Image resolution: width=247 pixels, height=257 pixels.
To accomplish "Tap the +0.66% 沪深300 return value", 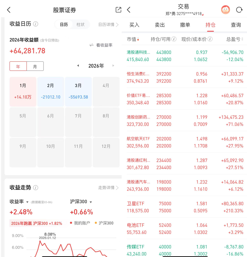I will tap(81, 212).
